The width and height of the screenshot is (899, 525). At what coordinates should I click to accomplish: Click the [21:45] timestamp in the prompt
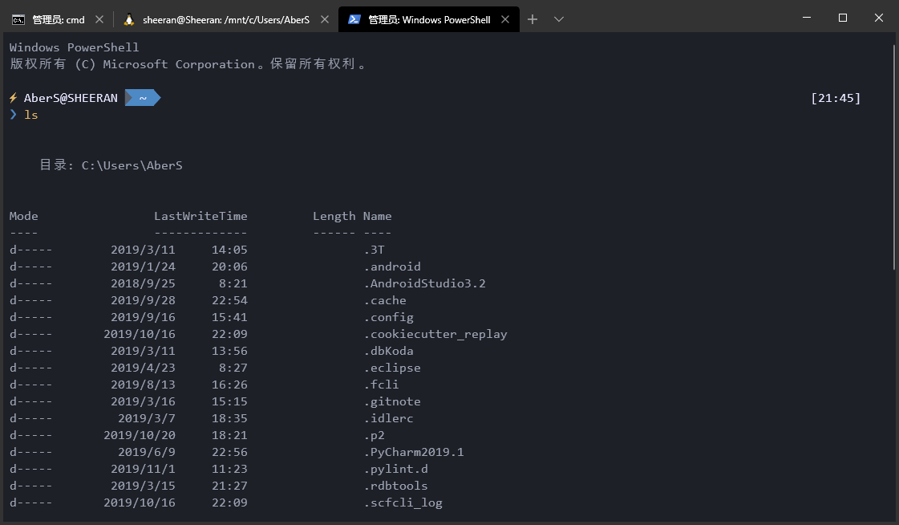coord(836,98)
